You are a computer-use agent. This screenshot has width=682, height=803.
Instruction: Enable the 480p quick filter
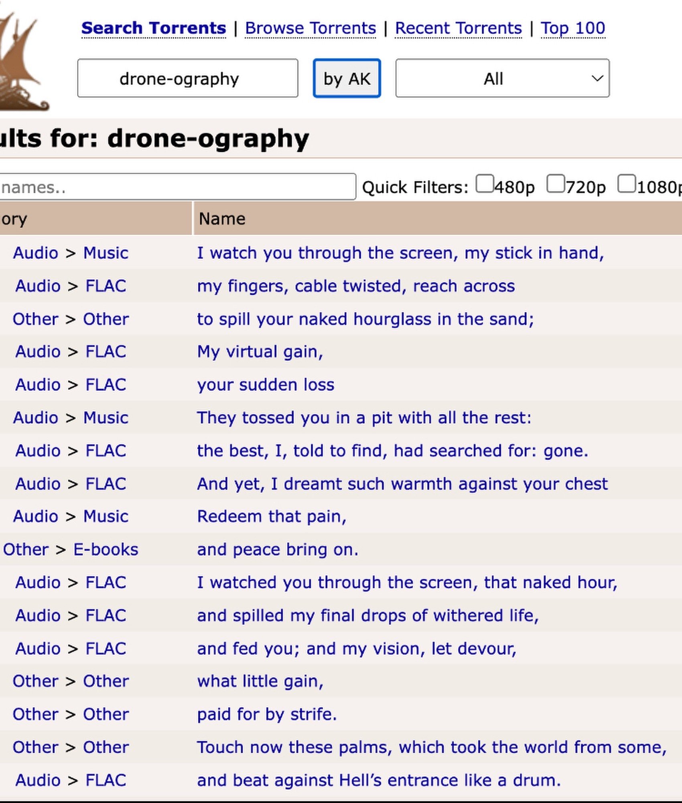485,184
